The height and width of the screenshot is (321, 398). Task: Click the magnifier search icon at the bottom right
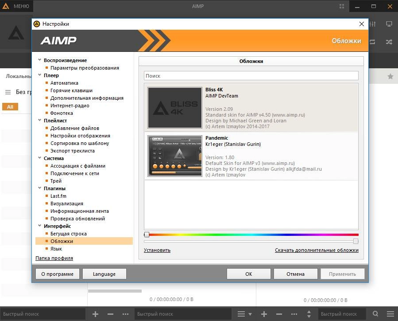coord(375,314)
